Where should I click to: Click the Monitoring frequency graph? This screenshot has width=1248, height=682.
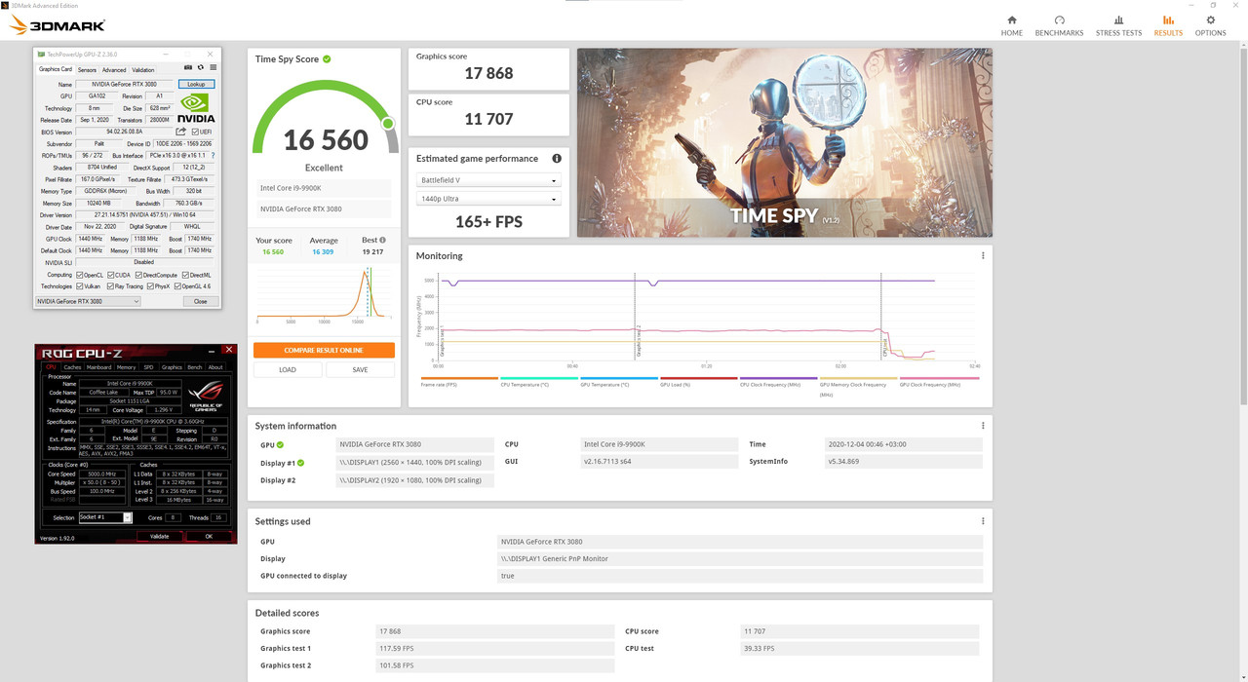coord(707,318)
